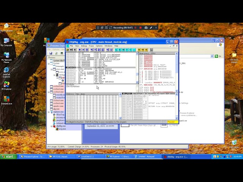Open Hardware breakpoints with the yellow H icon

click(146, 50)
